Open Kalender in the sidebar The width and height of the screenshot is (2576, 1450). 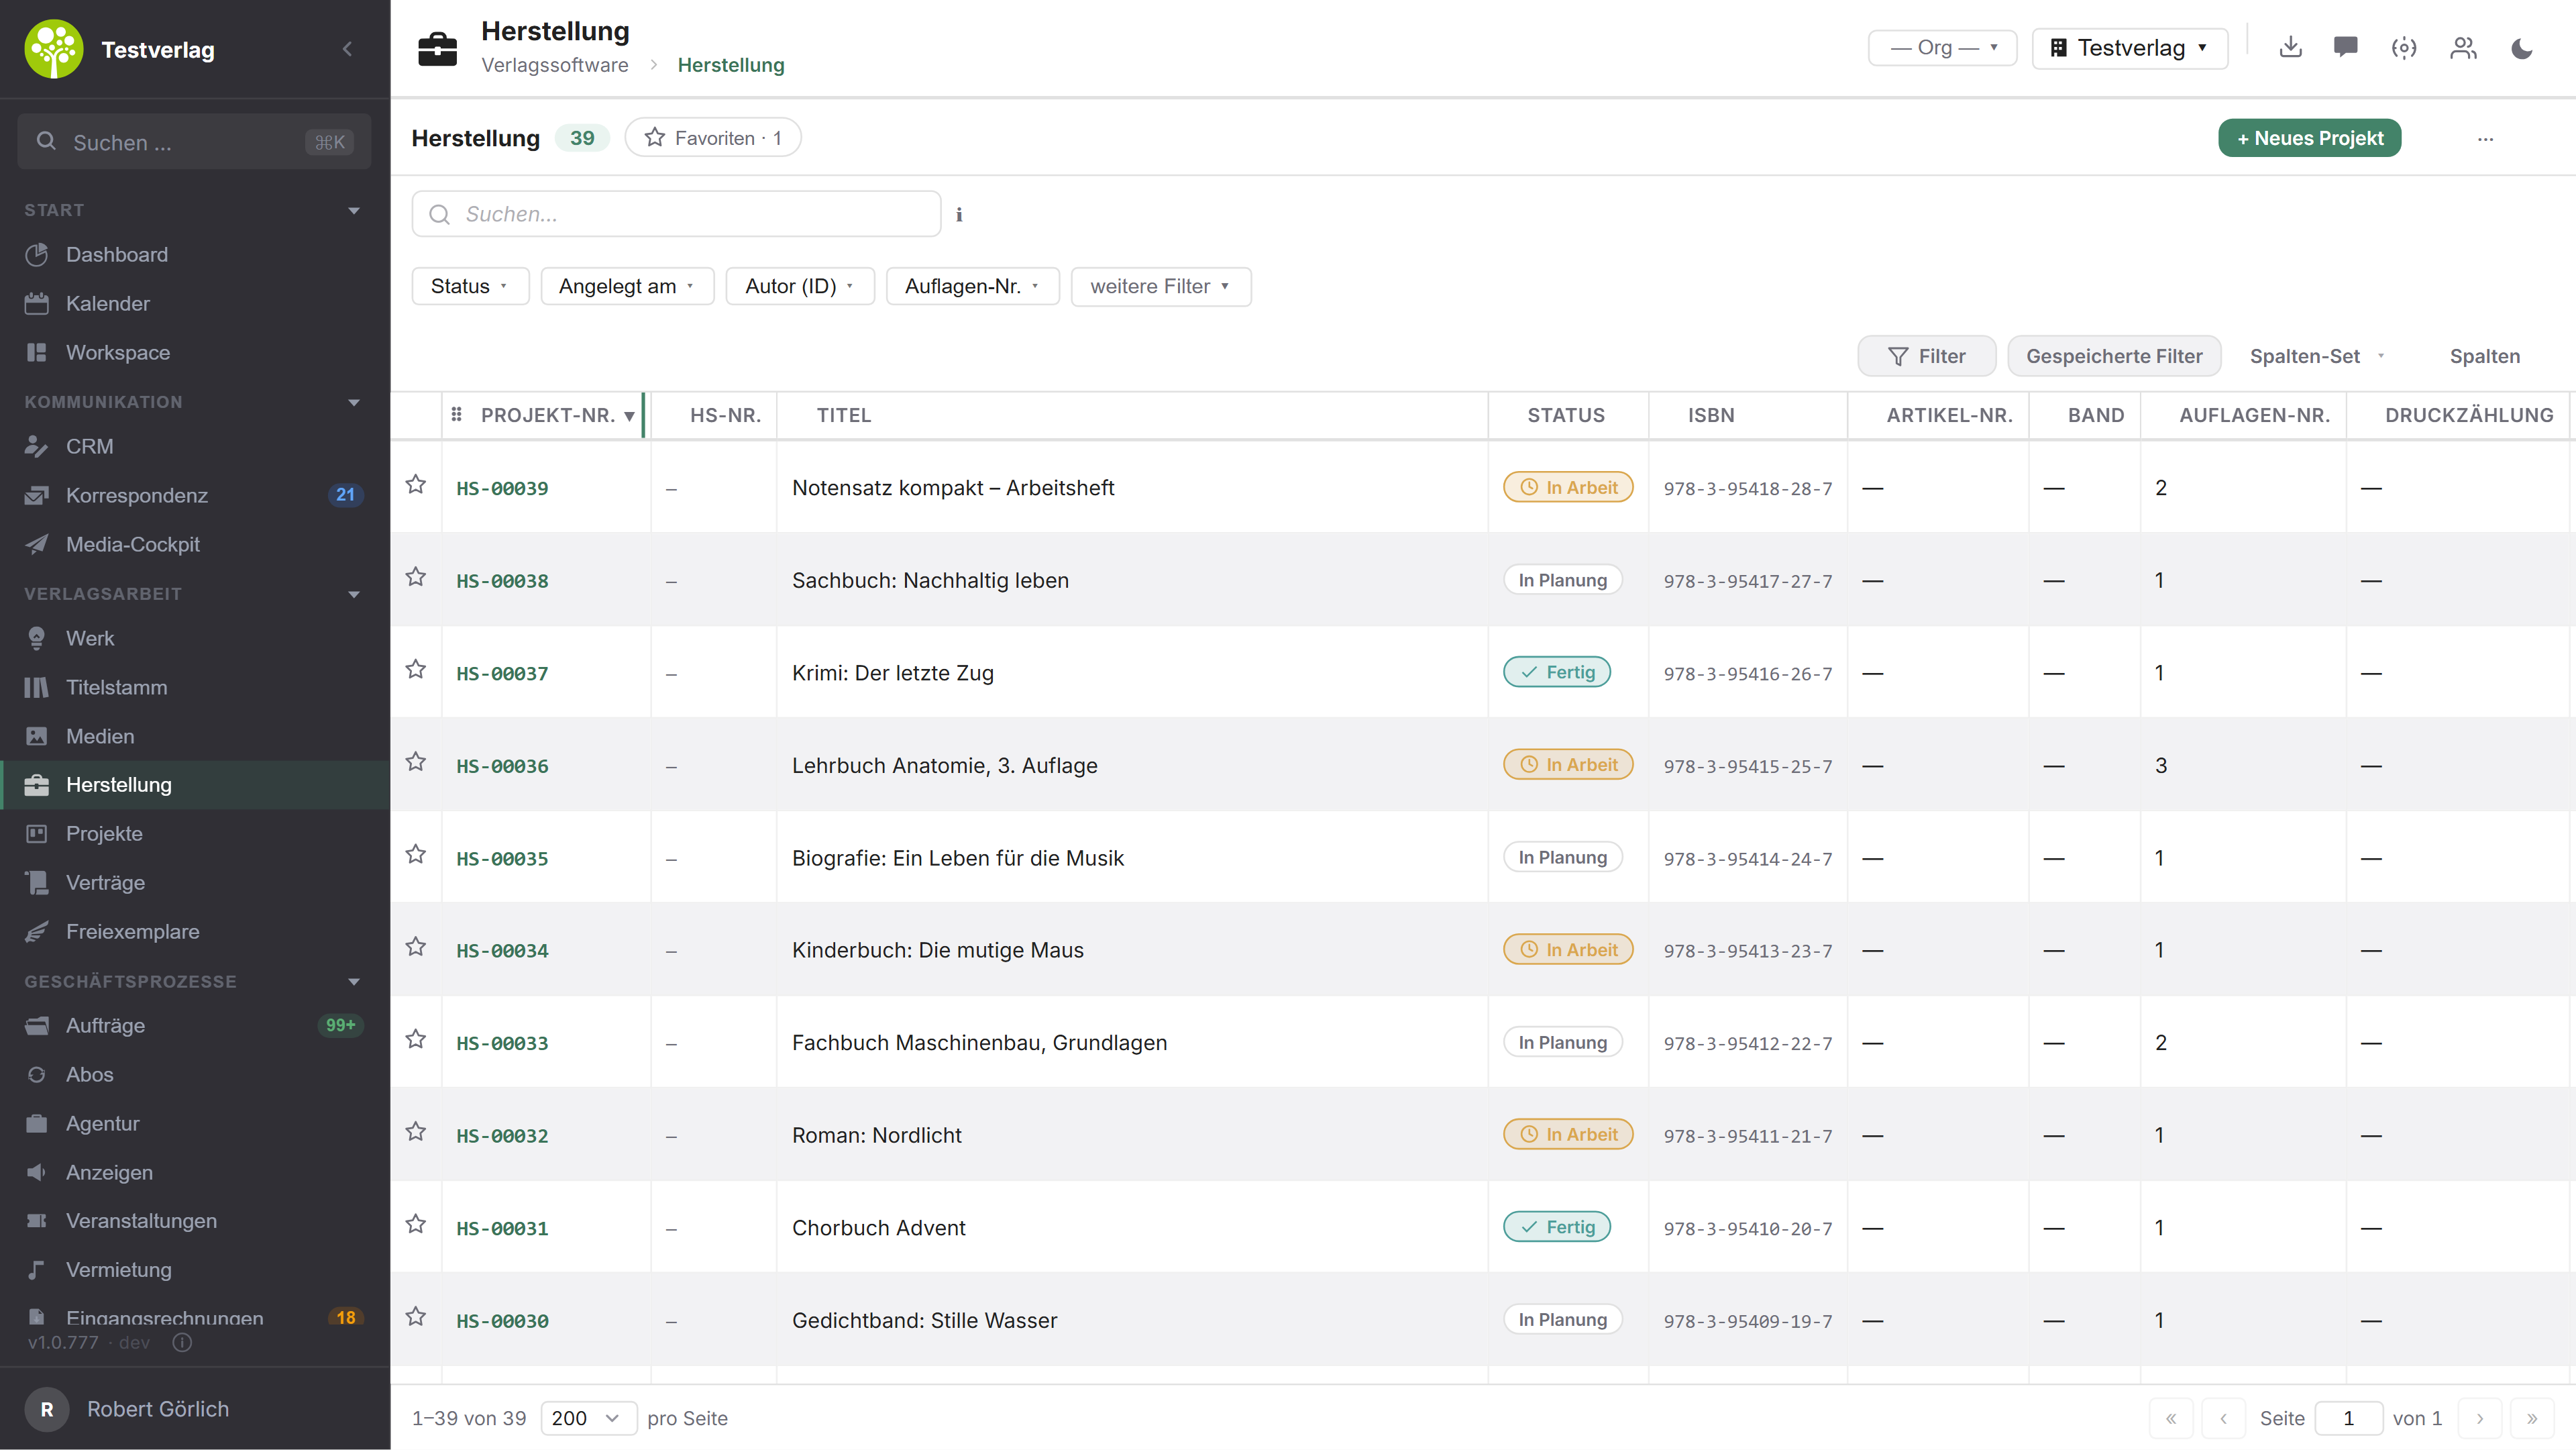point(195,303)
